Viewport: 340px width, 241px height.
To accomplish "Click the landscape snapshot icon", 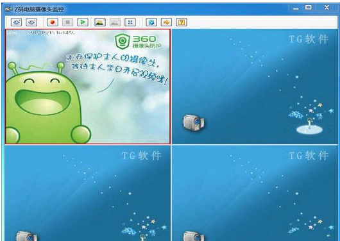I will tap(100, 22).
